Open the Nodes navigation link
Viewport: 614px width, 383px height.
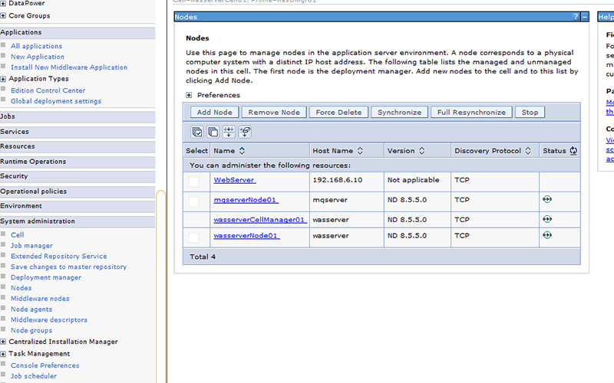[x=21, y=288]
